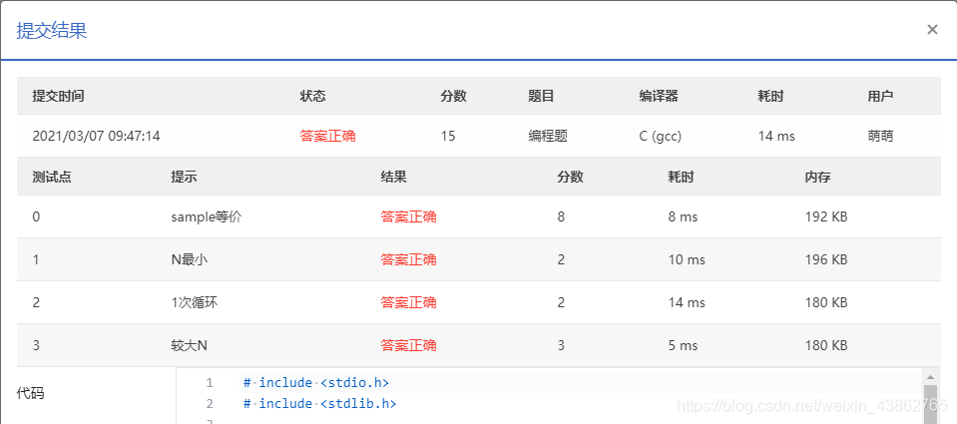Click the total time 14 ms in submission row
957x424 pixels.
tap(776, 136)
